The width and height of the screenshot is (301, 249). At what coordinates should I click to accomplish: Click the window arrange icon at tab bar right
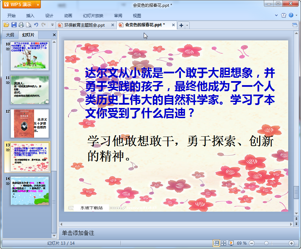295,25
